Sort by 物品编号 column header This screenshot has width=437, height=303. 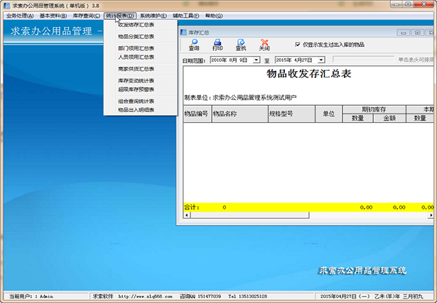click(x=198, y=114)
